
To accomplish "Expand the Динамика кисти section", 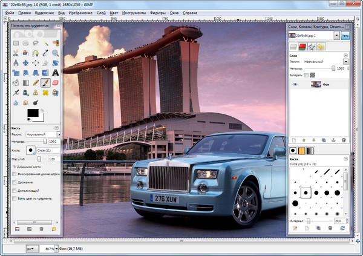I will pos(14,166).
